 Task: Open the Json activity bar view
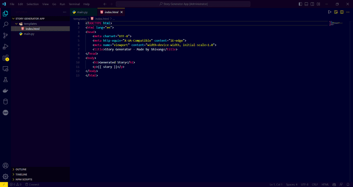tap(5, 113)
